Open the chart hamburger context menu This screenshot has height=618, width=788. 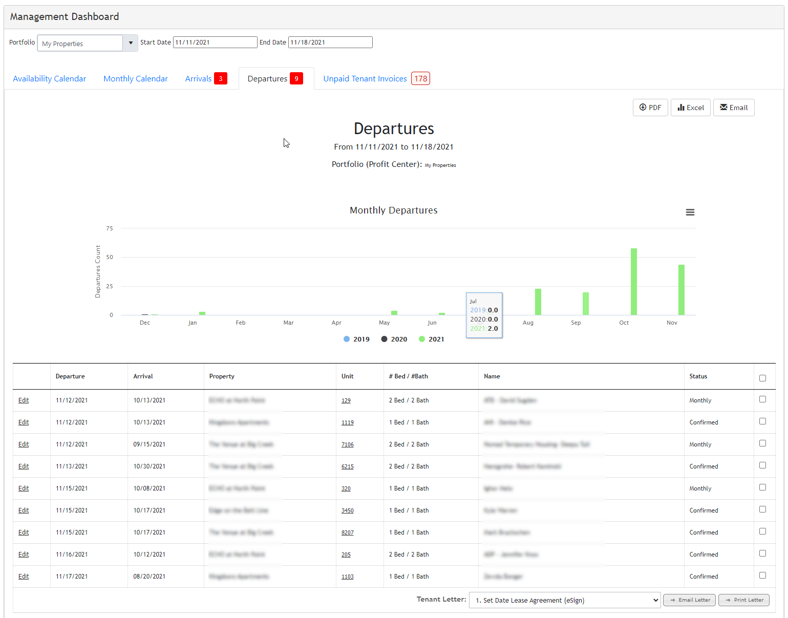[x=690, y=212]
